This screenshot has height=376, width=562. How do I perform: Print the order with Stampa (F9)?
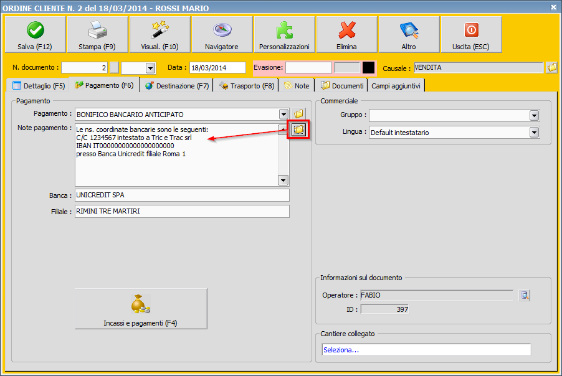(x=97, y=35)
